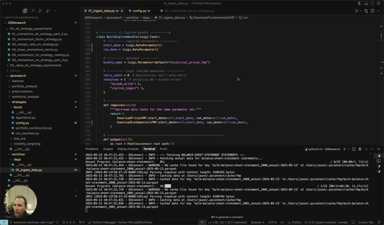Kill terminal with the trash icon
The height and width of the screenshot is (225, 384).
tap(360, 149)
